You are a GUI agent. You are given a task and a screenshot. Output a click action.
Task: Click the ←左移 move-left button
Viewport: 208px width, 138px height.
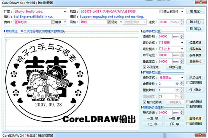pyautogui.click(x=153, y=118)
